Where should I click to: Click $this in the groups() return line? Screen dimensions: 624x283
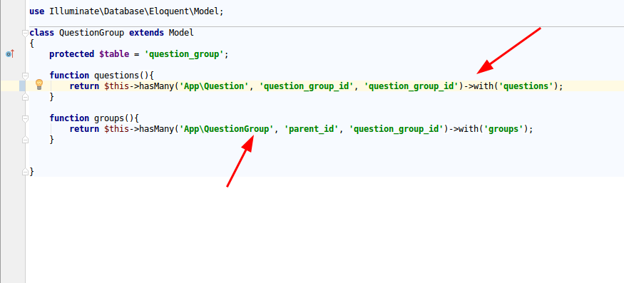click(x=116, y=129)
